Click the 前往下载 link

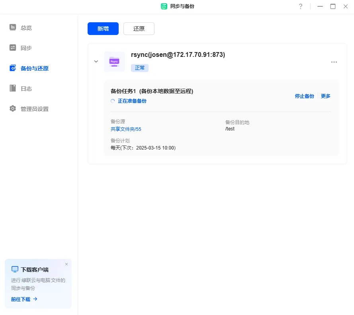tap(21, 299)
